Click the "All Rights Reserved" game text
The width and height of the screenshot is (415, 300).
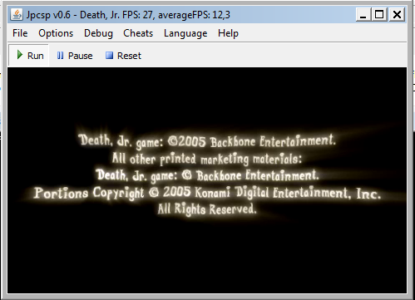click(207, 209)
